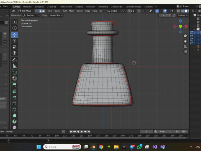Toggle snapping magnet button
Screen dimensions: 201x151
point(129,11)
